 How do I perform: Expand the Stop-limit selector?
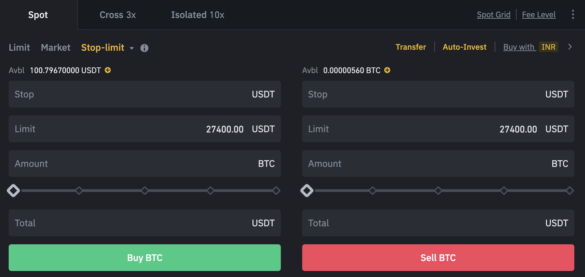pyautogui.click(x=103, y=48)
